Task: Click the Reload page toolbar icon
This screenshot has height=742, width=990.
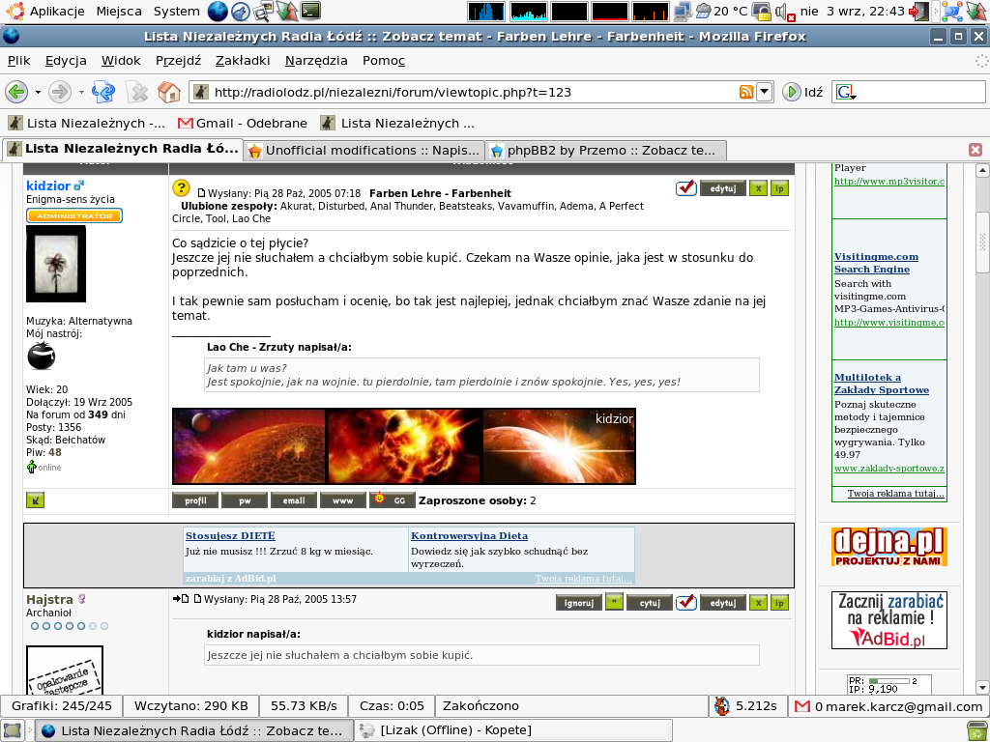Action: point(104,92)
